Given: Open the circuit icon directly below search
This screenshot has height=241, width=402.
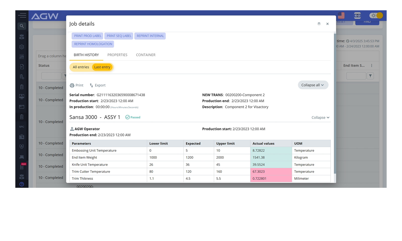Looking at the screenshot, I should (x=22, y=37).
